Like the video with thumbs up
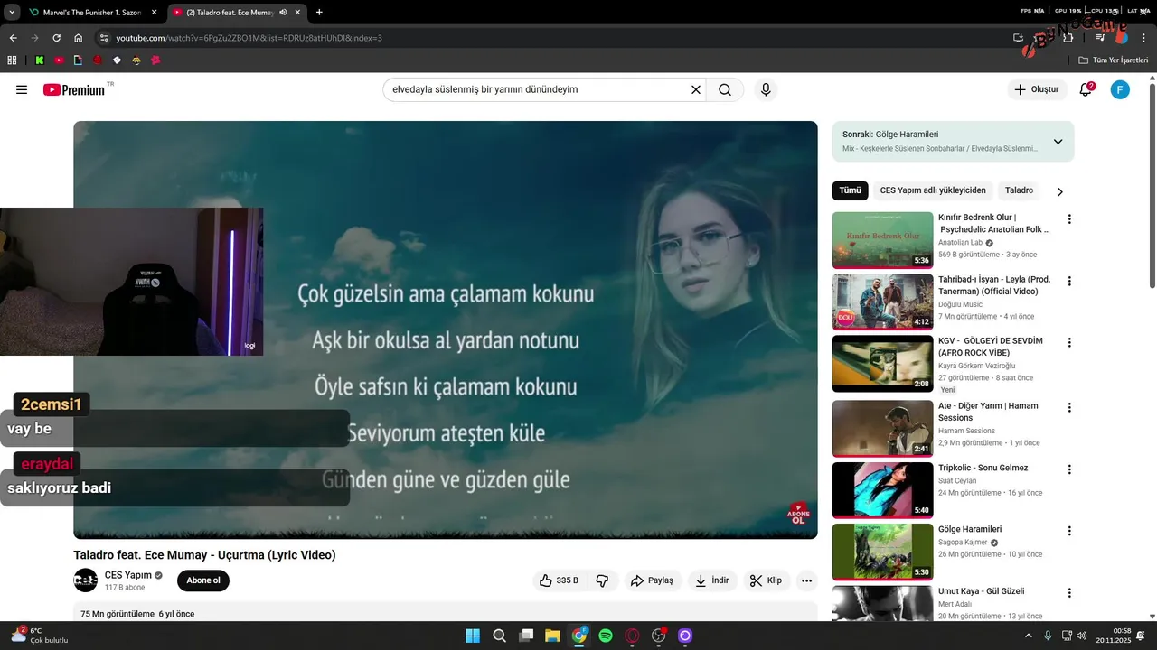Screen dimensions: 1157x650 [560, 580]
